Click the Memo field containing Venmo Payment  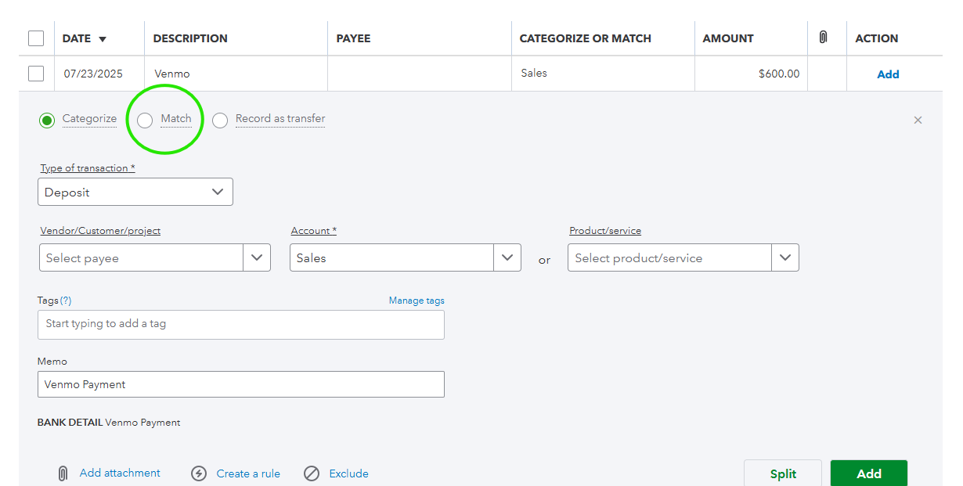[x=241, y=384]
